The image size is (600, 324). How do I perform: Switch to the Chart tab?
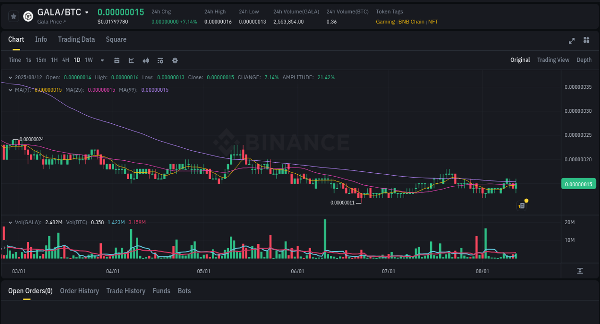click(x=16, y=39)
